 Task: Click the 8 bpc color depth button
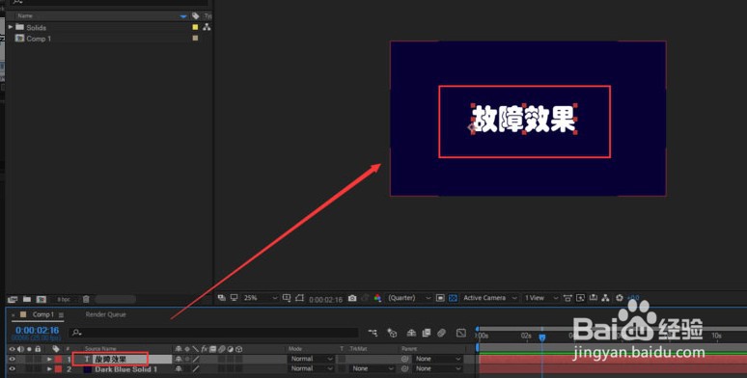coord(64,300)
